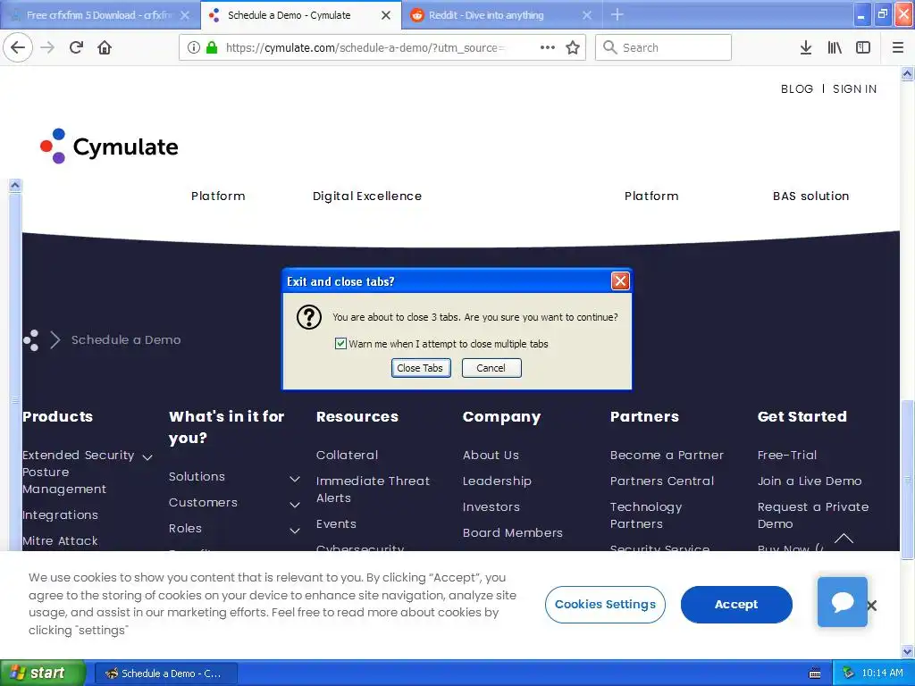The image size is (915, 686).
Task: Click the inner left scroll up arrow
Action: 15,186
